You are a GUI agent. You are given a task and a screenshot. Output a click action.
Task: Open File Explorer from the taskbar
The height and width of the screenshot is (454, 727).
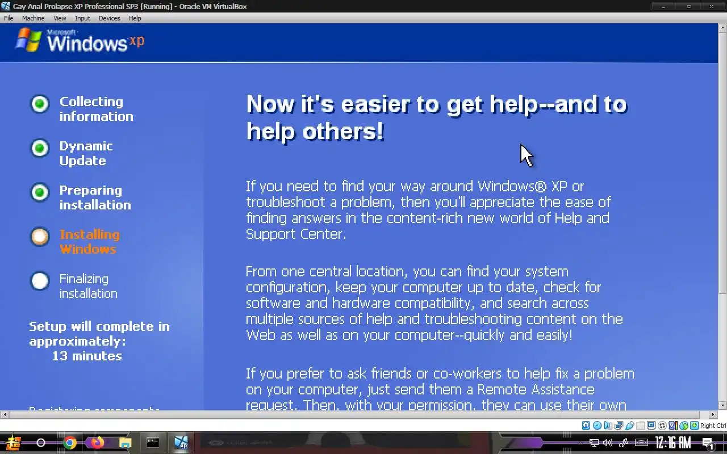point(125,443)
